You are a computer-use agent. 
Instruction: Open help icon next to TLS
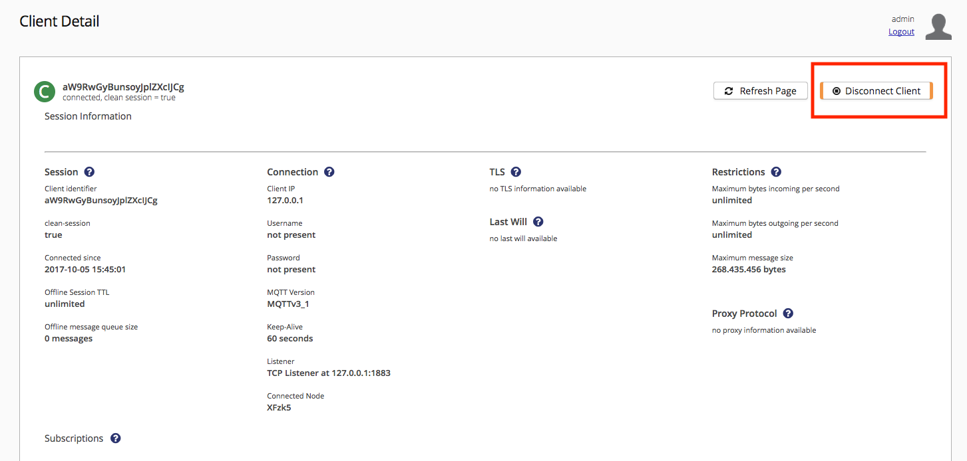516,172
